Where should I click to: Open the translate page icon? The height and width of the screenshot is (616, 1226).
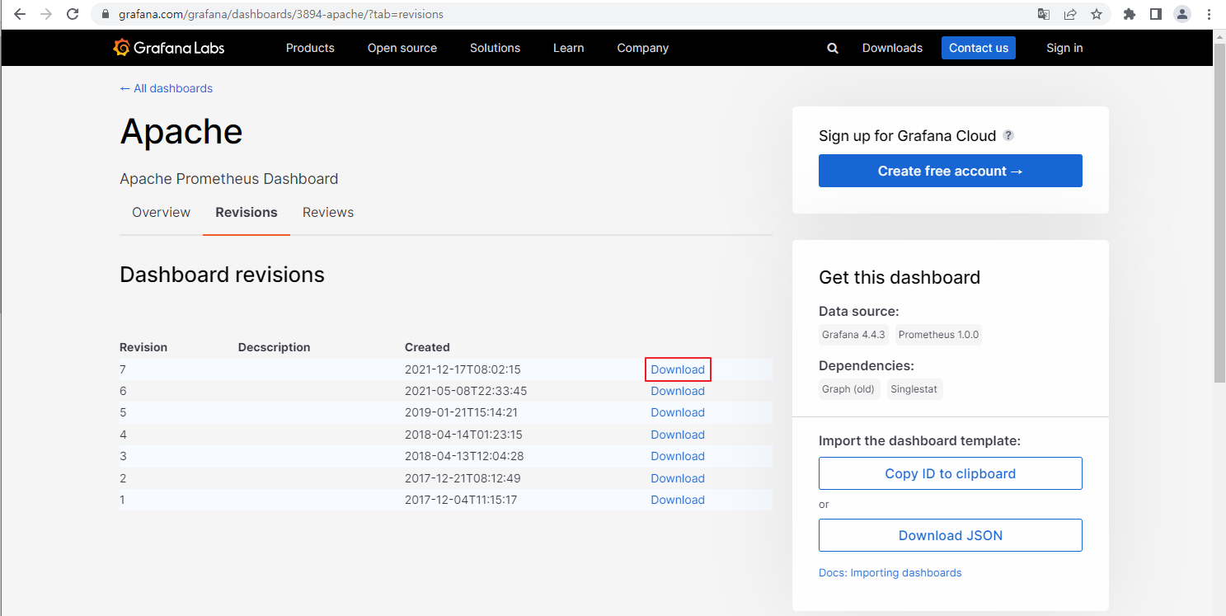1044,14
